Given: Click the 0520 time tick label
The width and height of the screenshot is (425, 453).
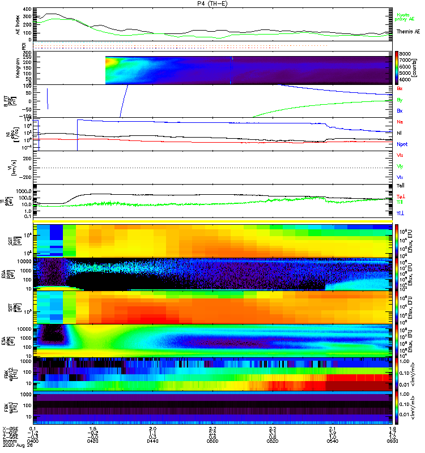Looking at the screenshot, I should 273,441.
